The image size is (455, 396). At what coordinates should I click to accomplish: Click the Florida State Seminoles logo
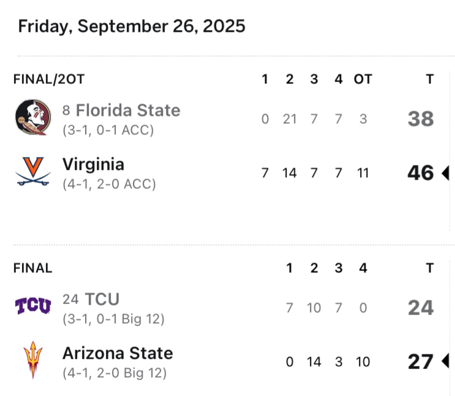pos(33,117)
